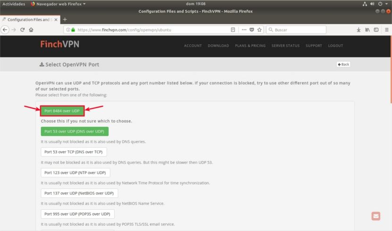Click the volume speaker icon

372,4
